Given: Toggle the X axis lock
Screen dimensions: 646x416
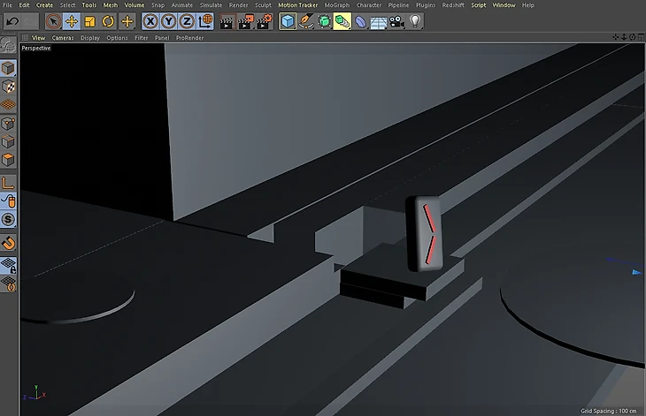Looking at the screenshot, I should click(150, 20).
